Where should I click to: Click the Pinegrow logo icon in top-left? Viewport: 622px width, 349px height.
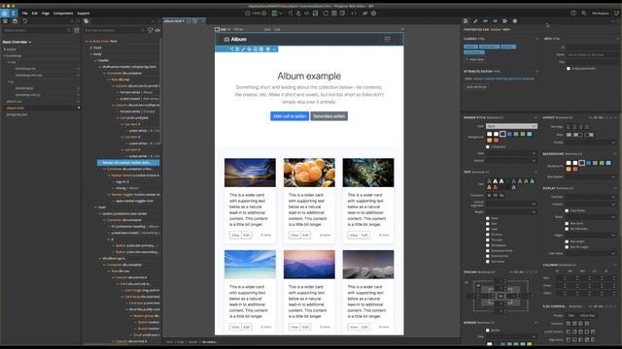(4, 13)
